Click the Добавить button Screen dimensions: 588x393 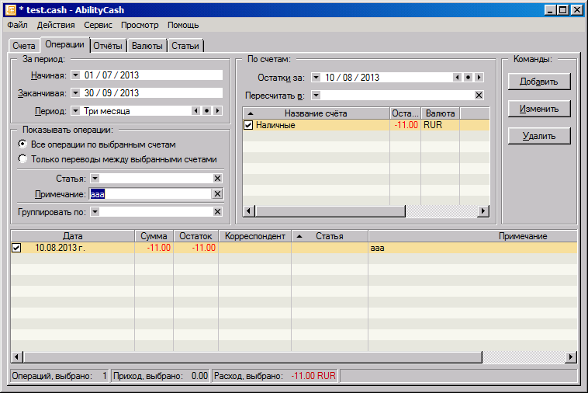539,82
